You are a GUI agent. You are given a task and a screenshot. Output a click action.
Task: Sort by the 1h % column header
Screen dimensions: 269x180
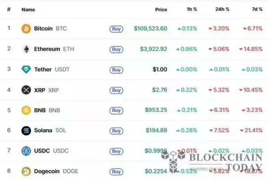point(191,9)
